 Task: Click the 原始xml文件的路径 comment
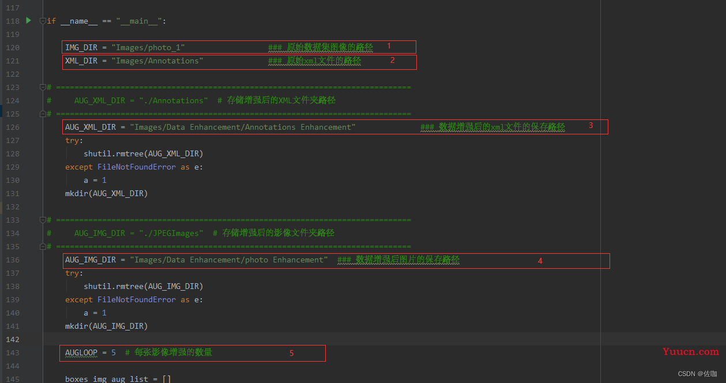click(315, 61)
